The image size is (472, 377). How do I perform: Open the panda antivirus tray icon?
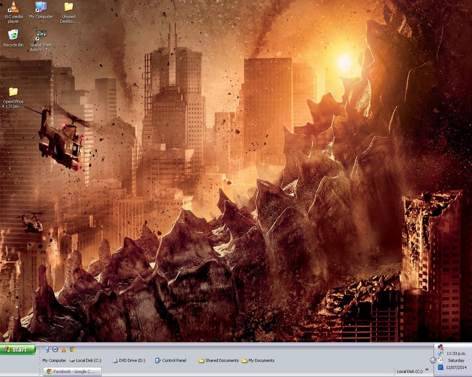click(440, 360)
